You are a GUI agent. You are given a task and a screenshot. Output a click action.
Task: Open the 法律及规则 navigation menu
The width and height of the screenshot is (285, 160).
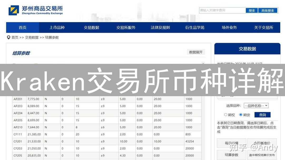[160, 28]
